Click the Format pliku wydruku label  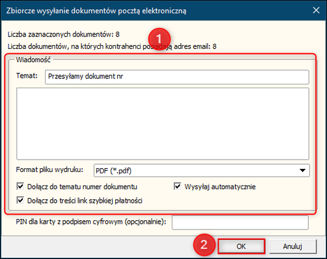tap(50, 170)
